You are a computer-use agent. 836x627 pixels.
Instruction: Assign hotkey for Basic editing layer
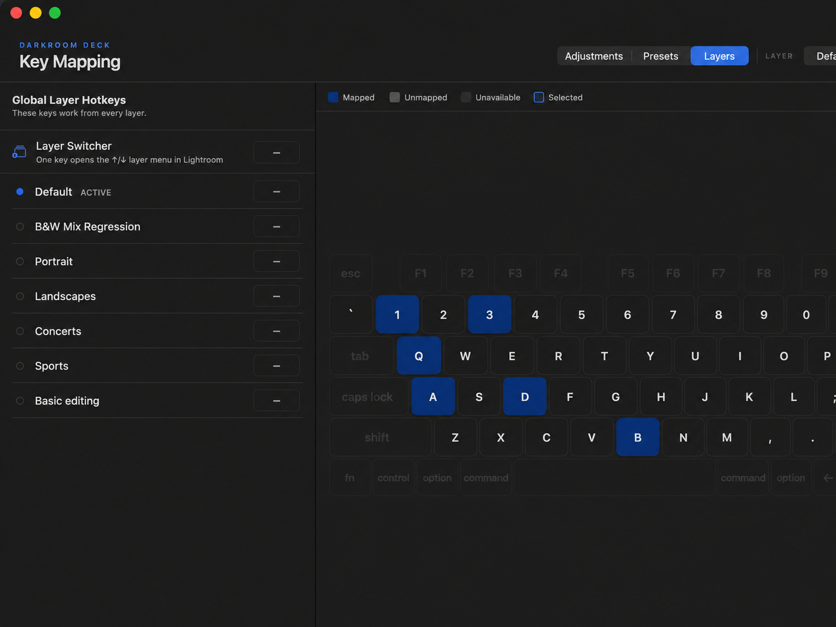pyautogui.click(x=277, y=401)
